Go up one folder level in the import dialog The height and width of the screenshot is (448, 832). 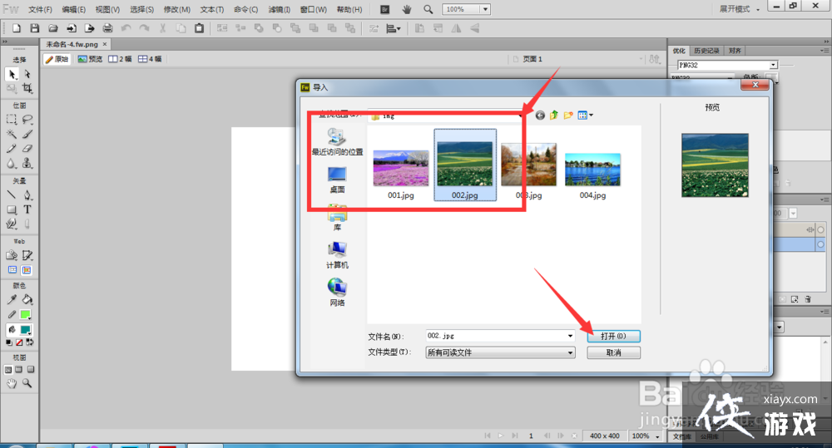tap(553, 115)
